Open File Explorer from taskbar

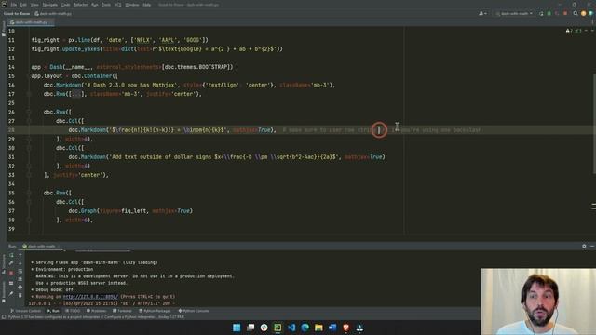[x=318, y=328]
